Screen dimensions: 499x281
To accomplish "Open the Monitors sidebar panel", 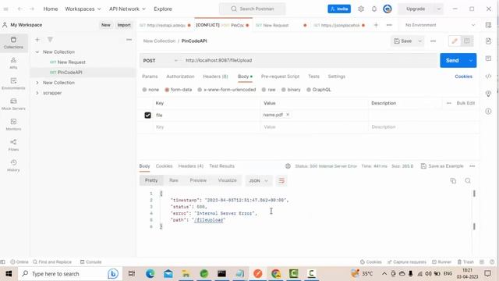I will 13,125.
